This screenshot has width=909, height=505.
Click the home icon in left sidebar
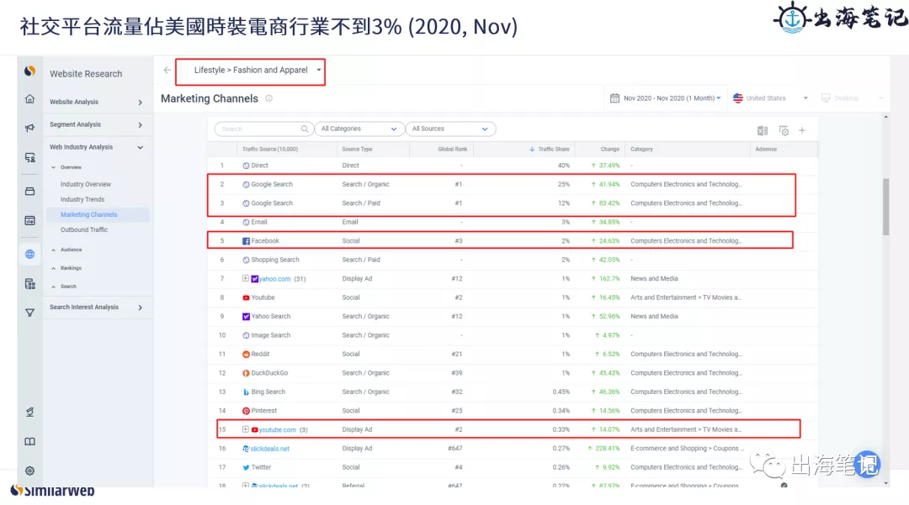[x=29, y=99]
